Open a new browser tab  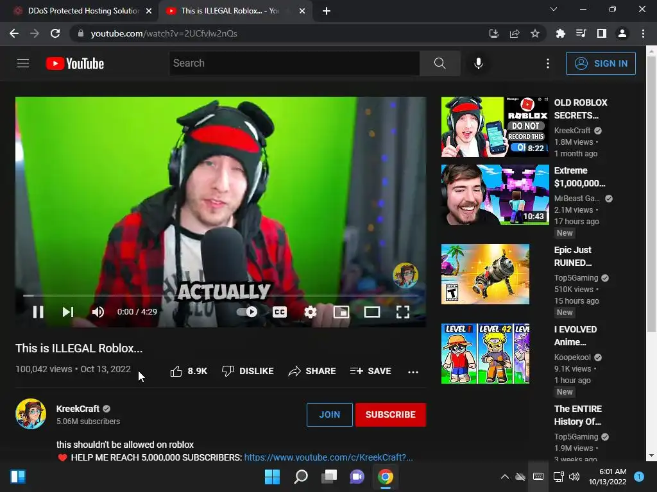pos(327,12)
